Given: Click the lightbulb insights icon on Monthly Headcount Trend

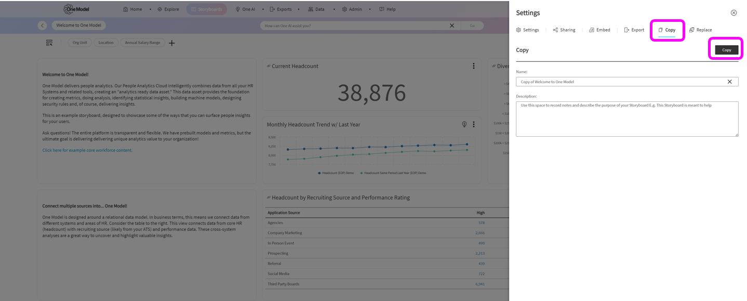Looking at the screenshot, I should click(x=464, y=125).
